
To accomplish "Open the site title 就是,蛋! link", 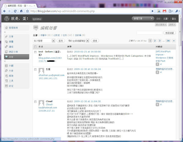I will pos(20,19).
